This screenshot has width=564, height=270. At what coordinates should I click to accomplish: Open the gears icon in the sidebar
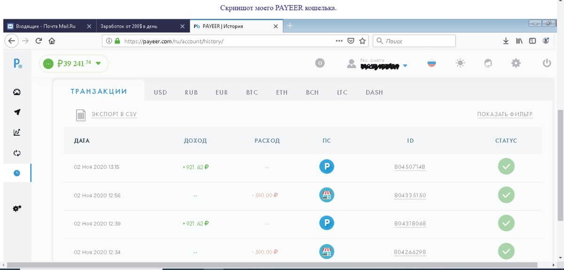[x=17, y=208]
